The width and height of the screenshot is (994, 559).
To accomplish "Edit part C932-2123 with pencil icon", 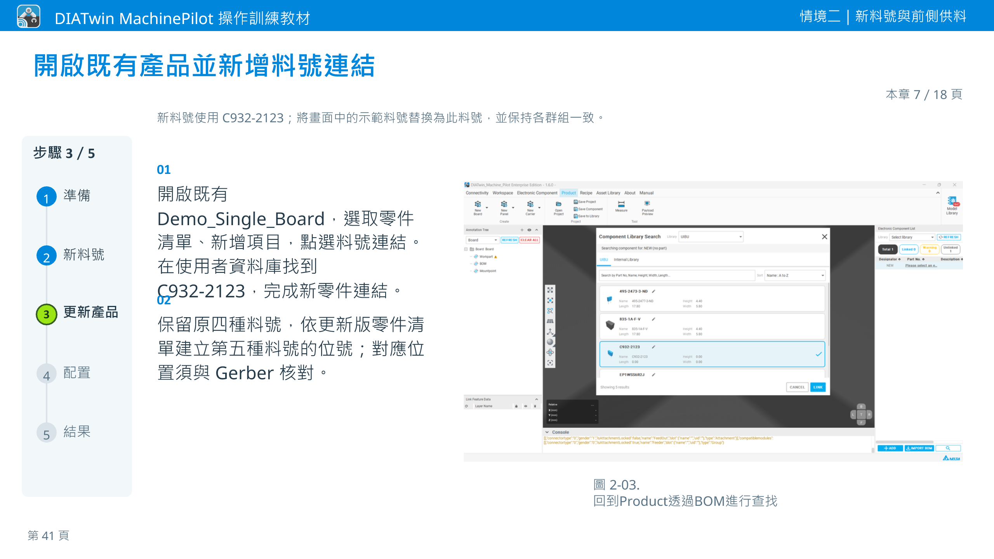I will click(653, 347).
